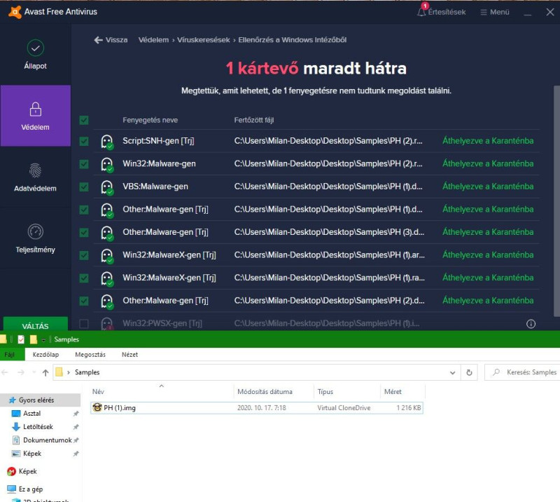
Task: Select the PH (1).img file
Action: tap(257, 407)
